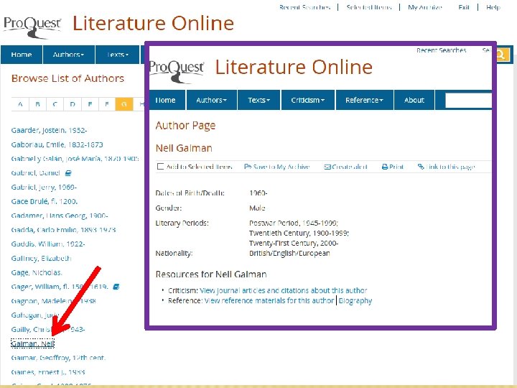Image resolution: width=517 pixels, height=388 pixels.
Task: Go to Home in the Author Page window
Action: tap(166, 100)
